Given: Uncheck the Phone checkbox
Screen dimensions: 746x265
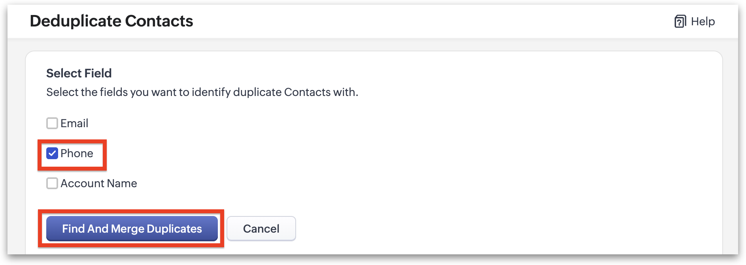Looking at the screenshot, I should click(52, 153).
